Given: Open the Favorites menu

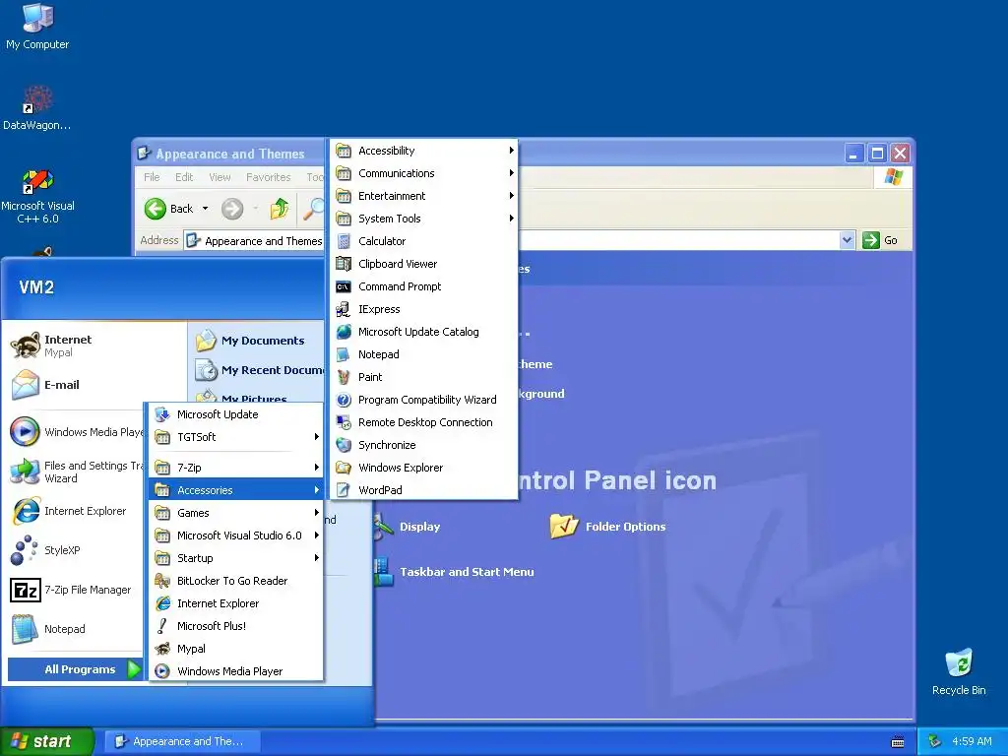Looking at the screenshot, I should [268, 177].
